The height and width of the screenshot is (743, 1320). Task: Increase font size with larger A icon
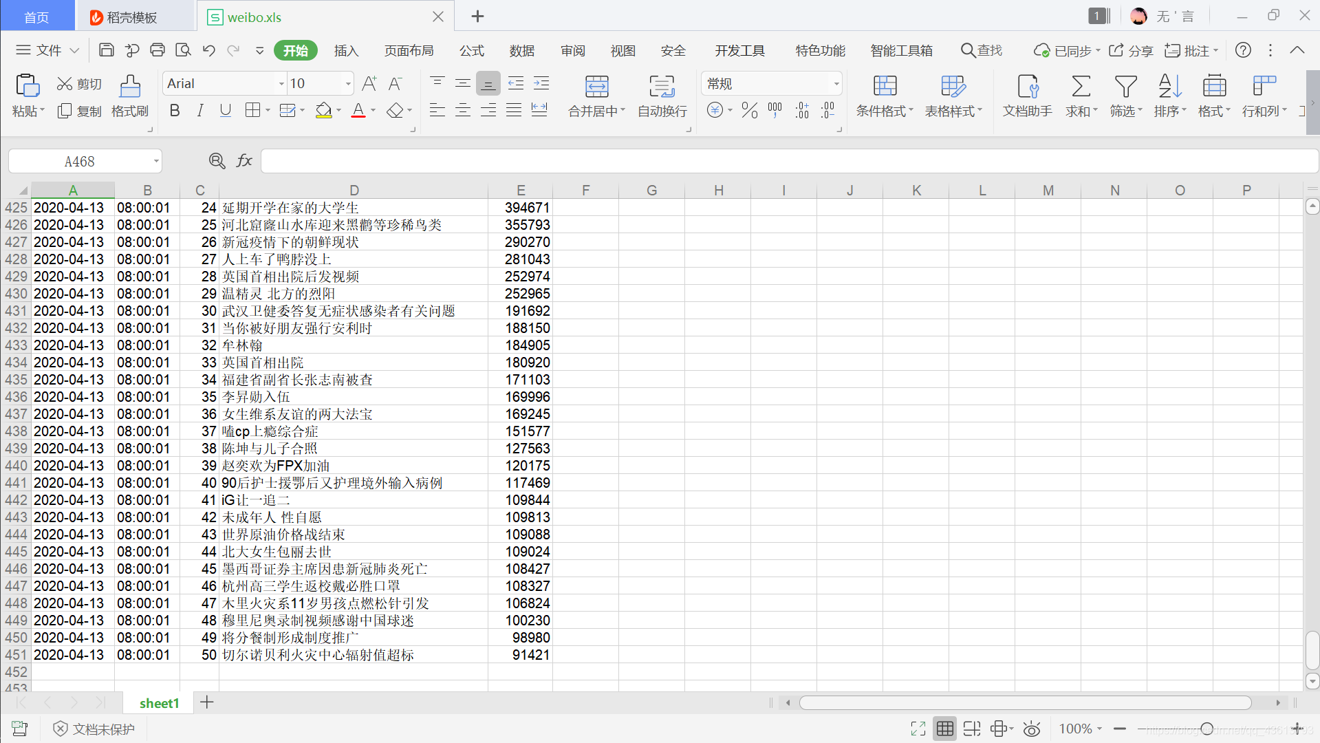369,84
